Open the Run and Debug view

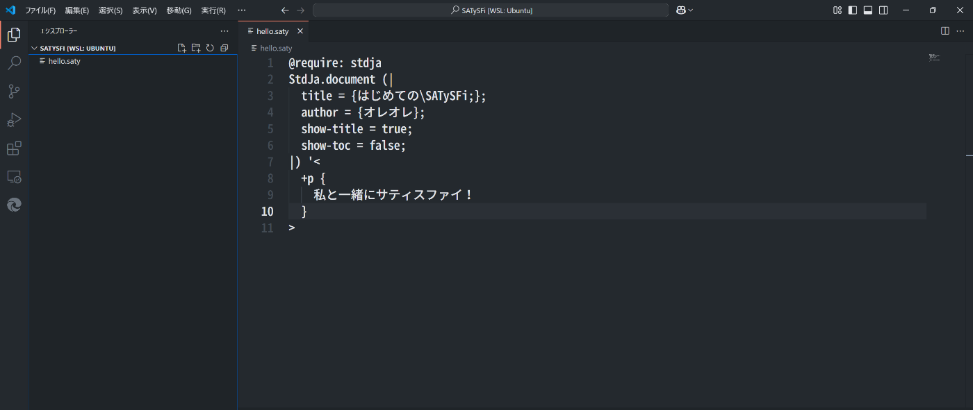(x=14, y=120)
